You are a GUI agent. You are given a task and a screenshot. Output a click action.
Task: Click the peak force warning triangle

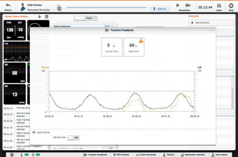141,41
